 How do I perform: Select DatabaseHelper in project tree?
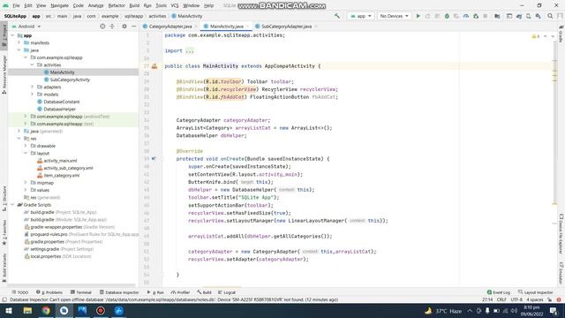[56, 109]
